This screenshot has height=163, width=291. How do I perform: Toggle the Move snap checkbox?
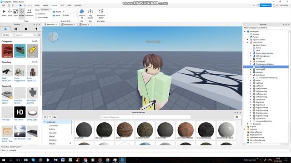point(54,15)
